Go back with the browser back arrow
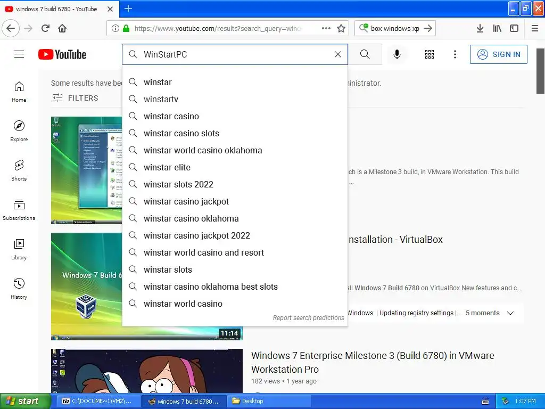 point(11,28)
